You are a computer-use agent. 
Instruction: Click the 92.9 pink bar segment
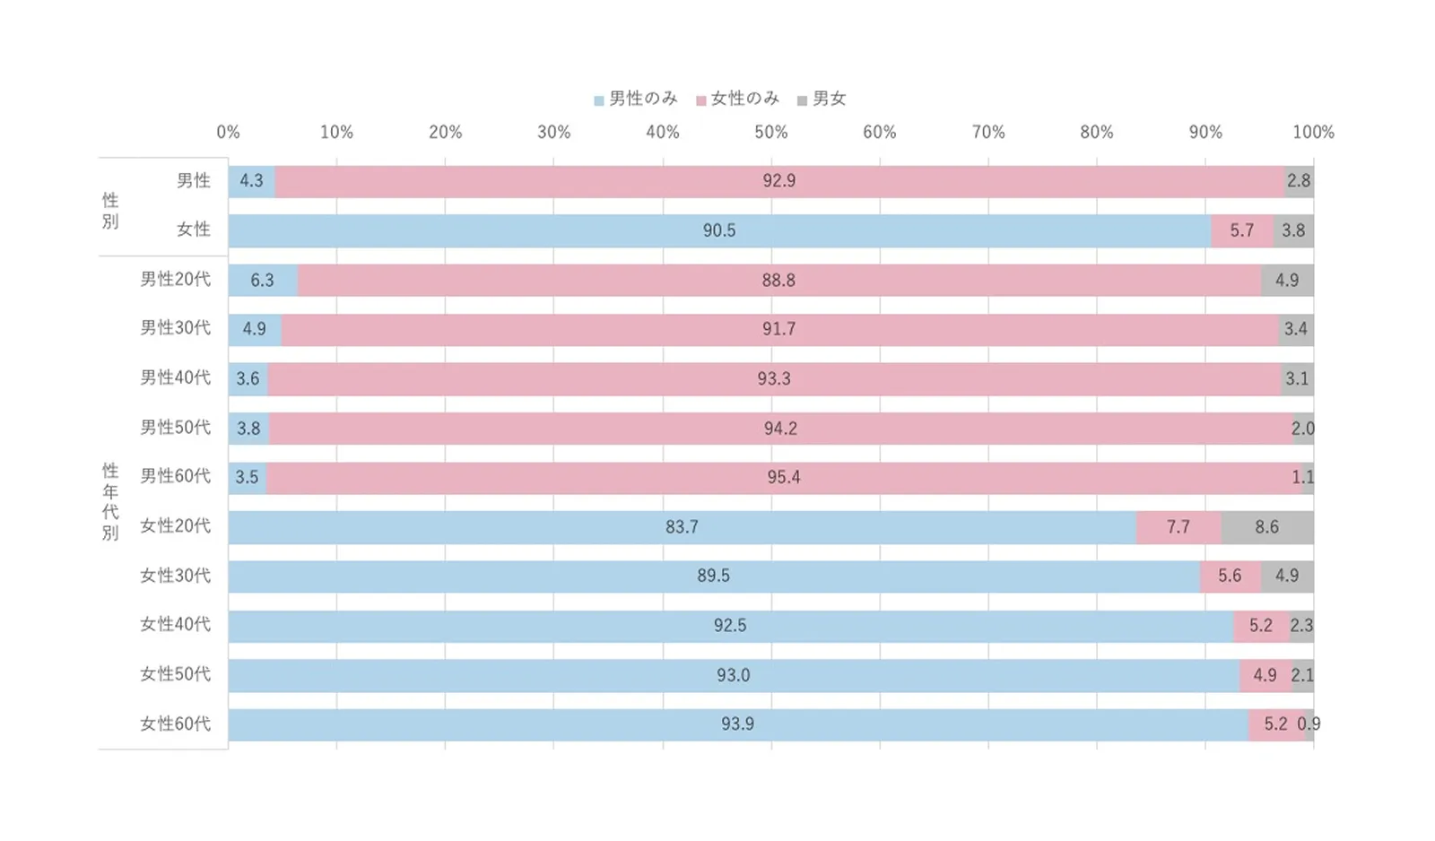click(778, 181)
